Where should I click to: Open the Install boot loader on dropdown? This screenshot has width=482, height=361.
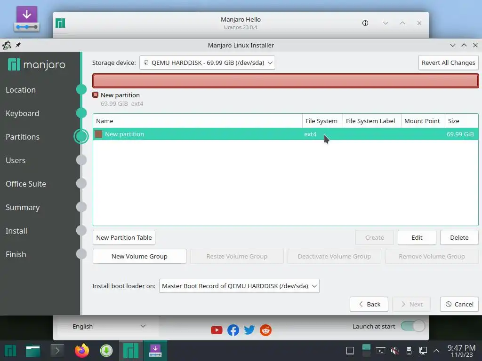(239, 286)
